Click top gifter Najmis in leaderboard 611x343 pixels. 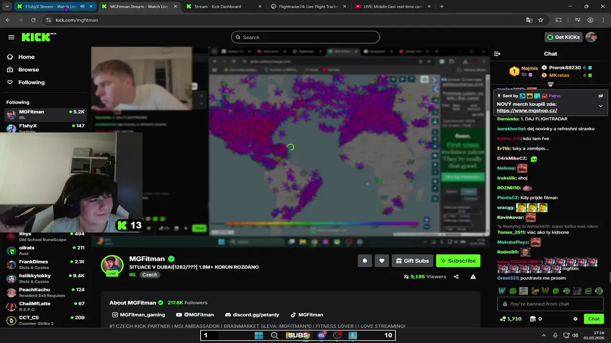point(529,68)
